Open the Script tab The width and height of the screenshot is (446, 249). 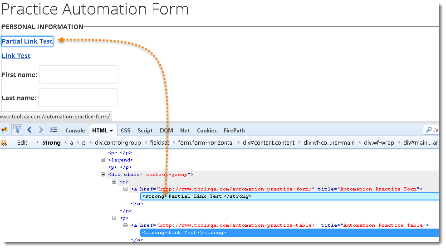click(x=145, y=131)
